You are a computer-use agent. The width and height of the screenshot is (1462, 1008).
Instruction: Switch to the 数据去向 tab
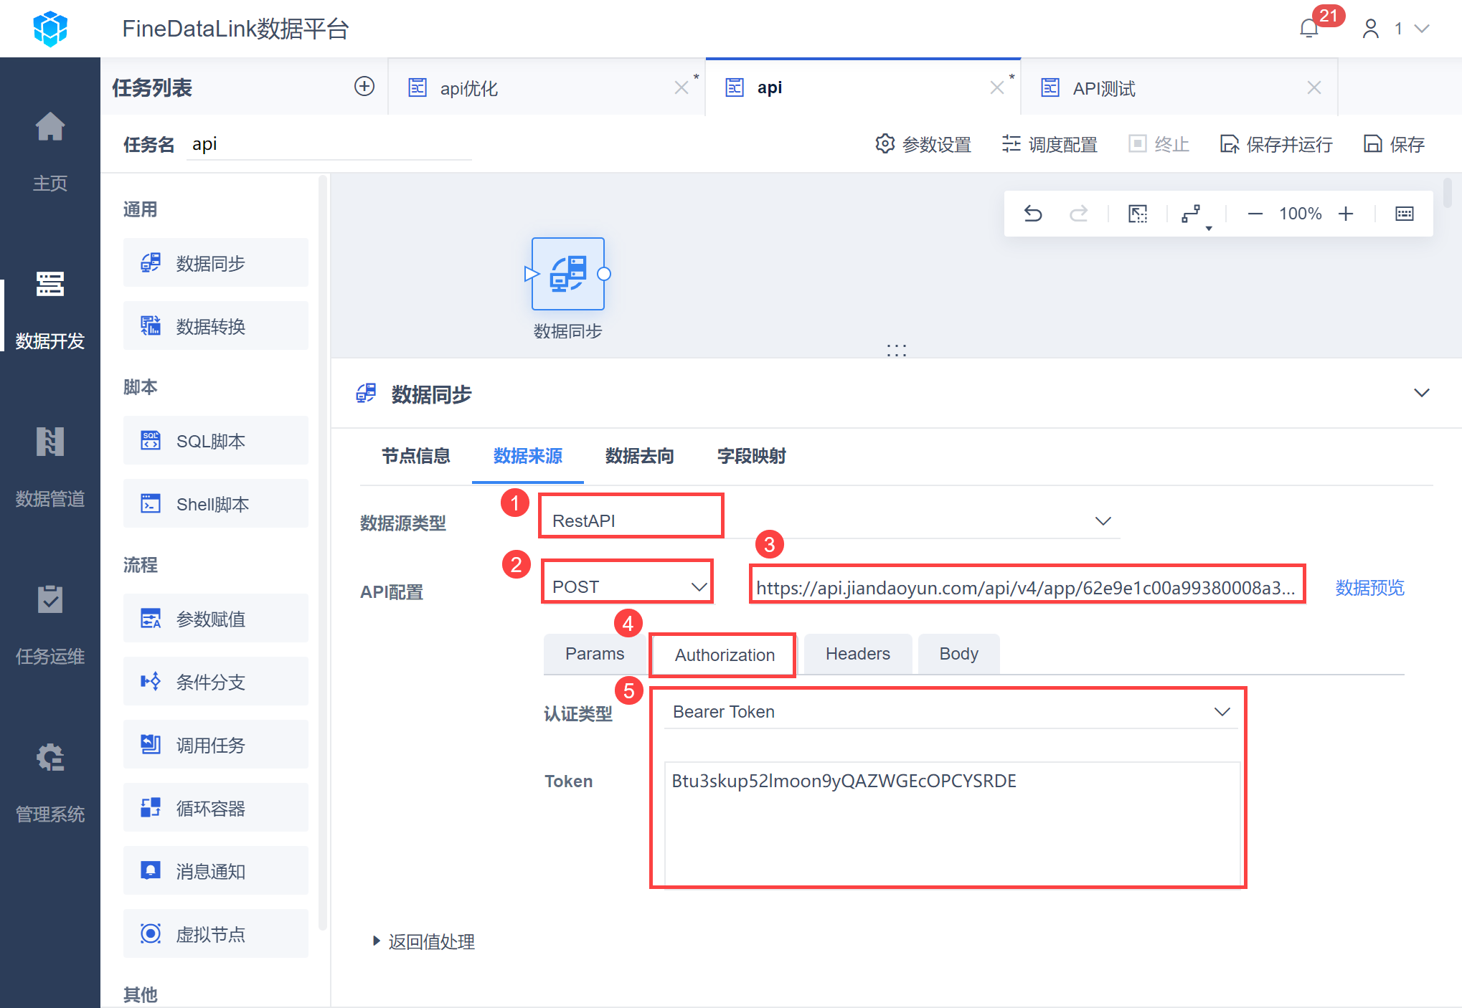tap(639, 456)
